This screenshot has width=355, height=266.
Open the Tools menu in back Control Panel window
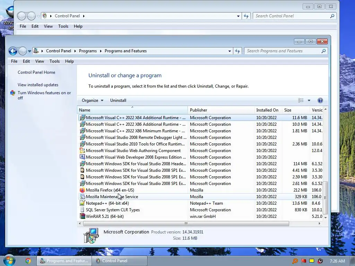[x=63, y=26]
